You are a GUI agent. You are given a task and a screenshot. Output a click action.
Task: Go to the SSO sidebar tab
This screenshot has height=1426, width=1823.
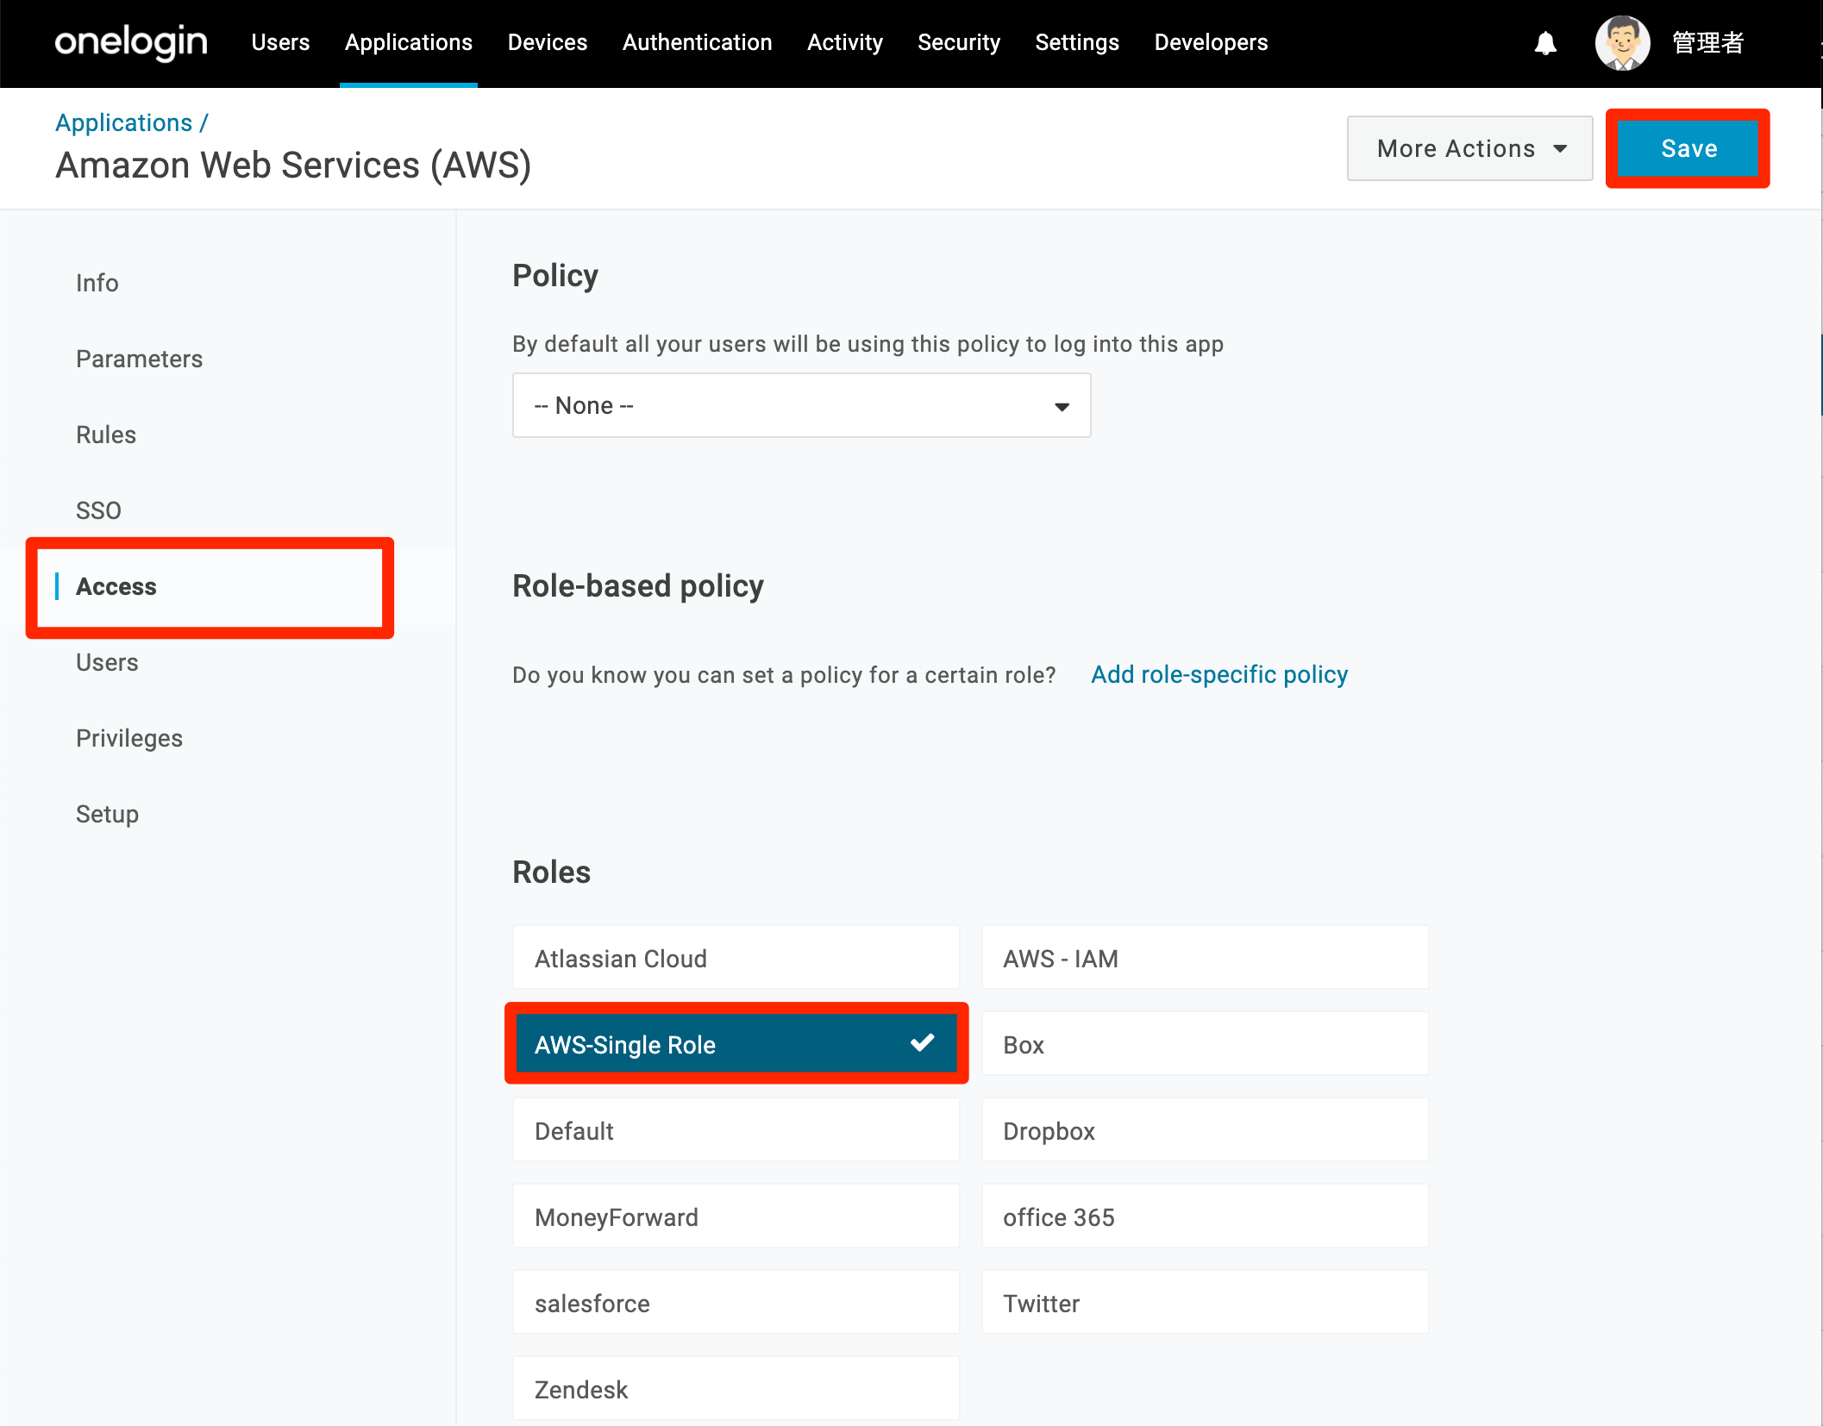pyautogui.click(x=98, y=510)
